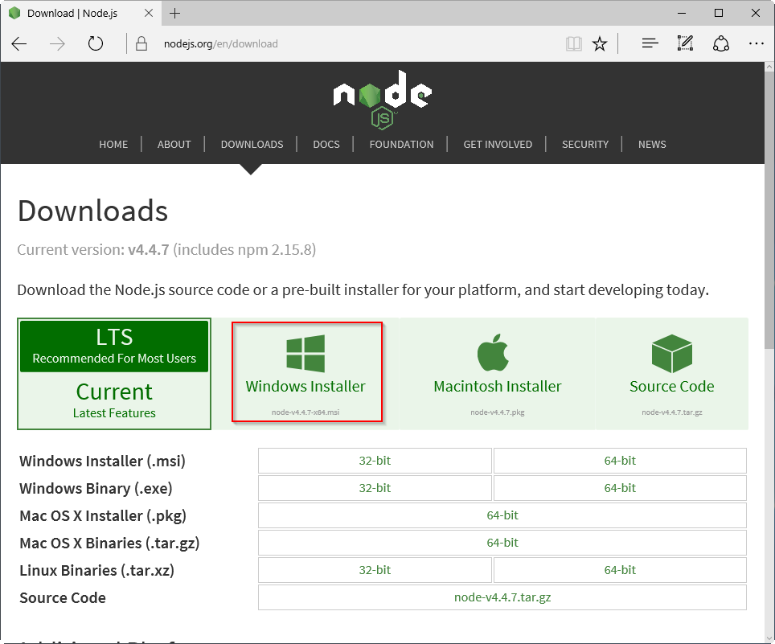Open GET INVOLVED in site navigation
Screen dimensions: 775x644
498,145
